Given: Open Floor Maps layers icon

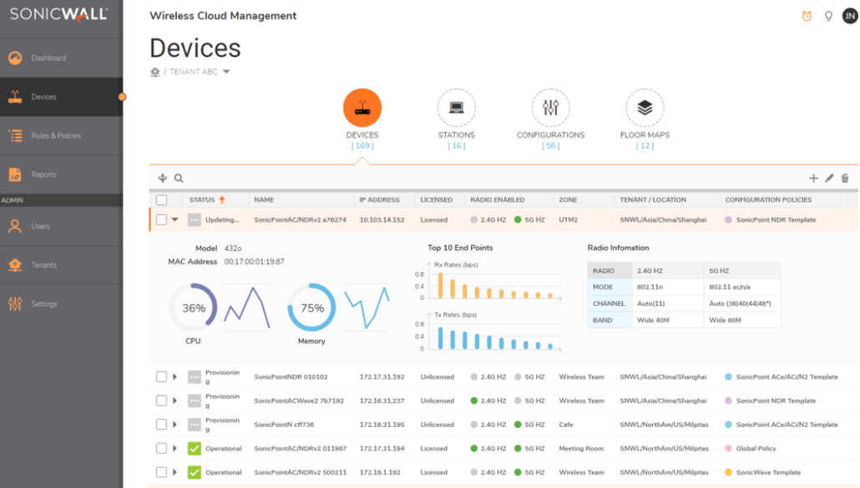Looking at the screenshot, I should pos(645,108).
